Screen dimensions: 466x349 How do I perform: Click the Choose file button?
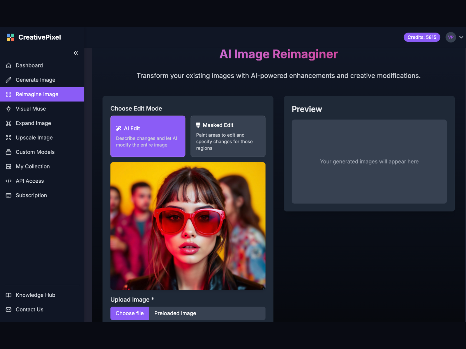tap(130, 313)
